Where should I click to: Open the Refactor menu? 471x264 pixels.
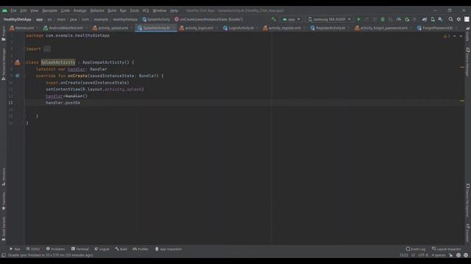pos(97,10)
